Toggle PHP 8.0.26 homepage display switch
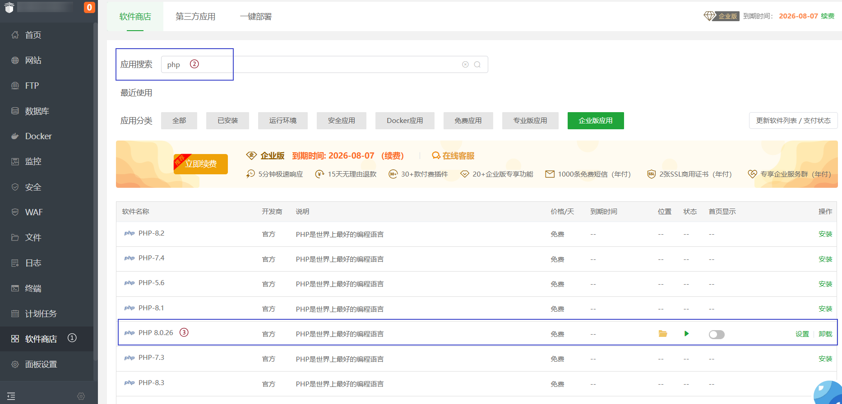Viewport: 842px width, 404px height. 716,334
